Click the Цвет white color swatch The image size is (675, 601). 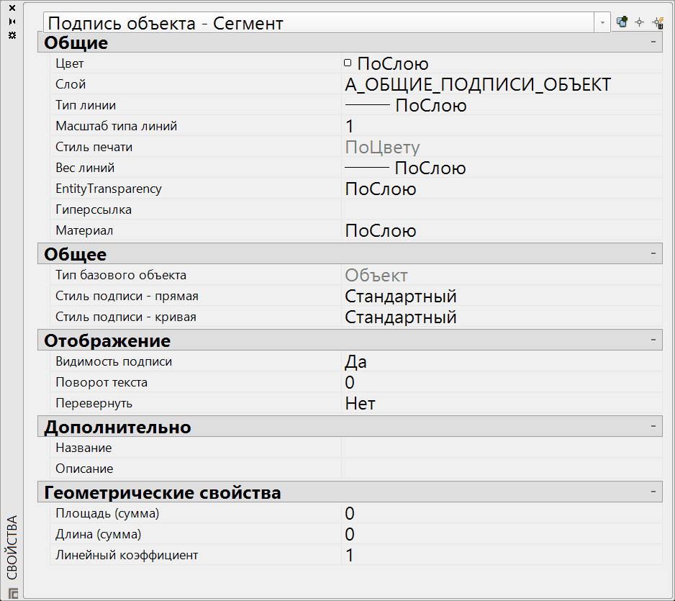348,63
